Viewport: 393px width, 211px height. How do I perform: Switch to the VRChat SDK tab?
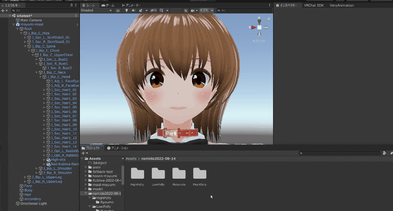314,5
